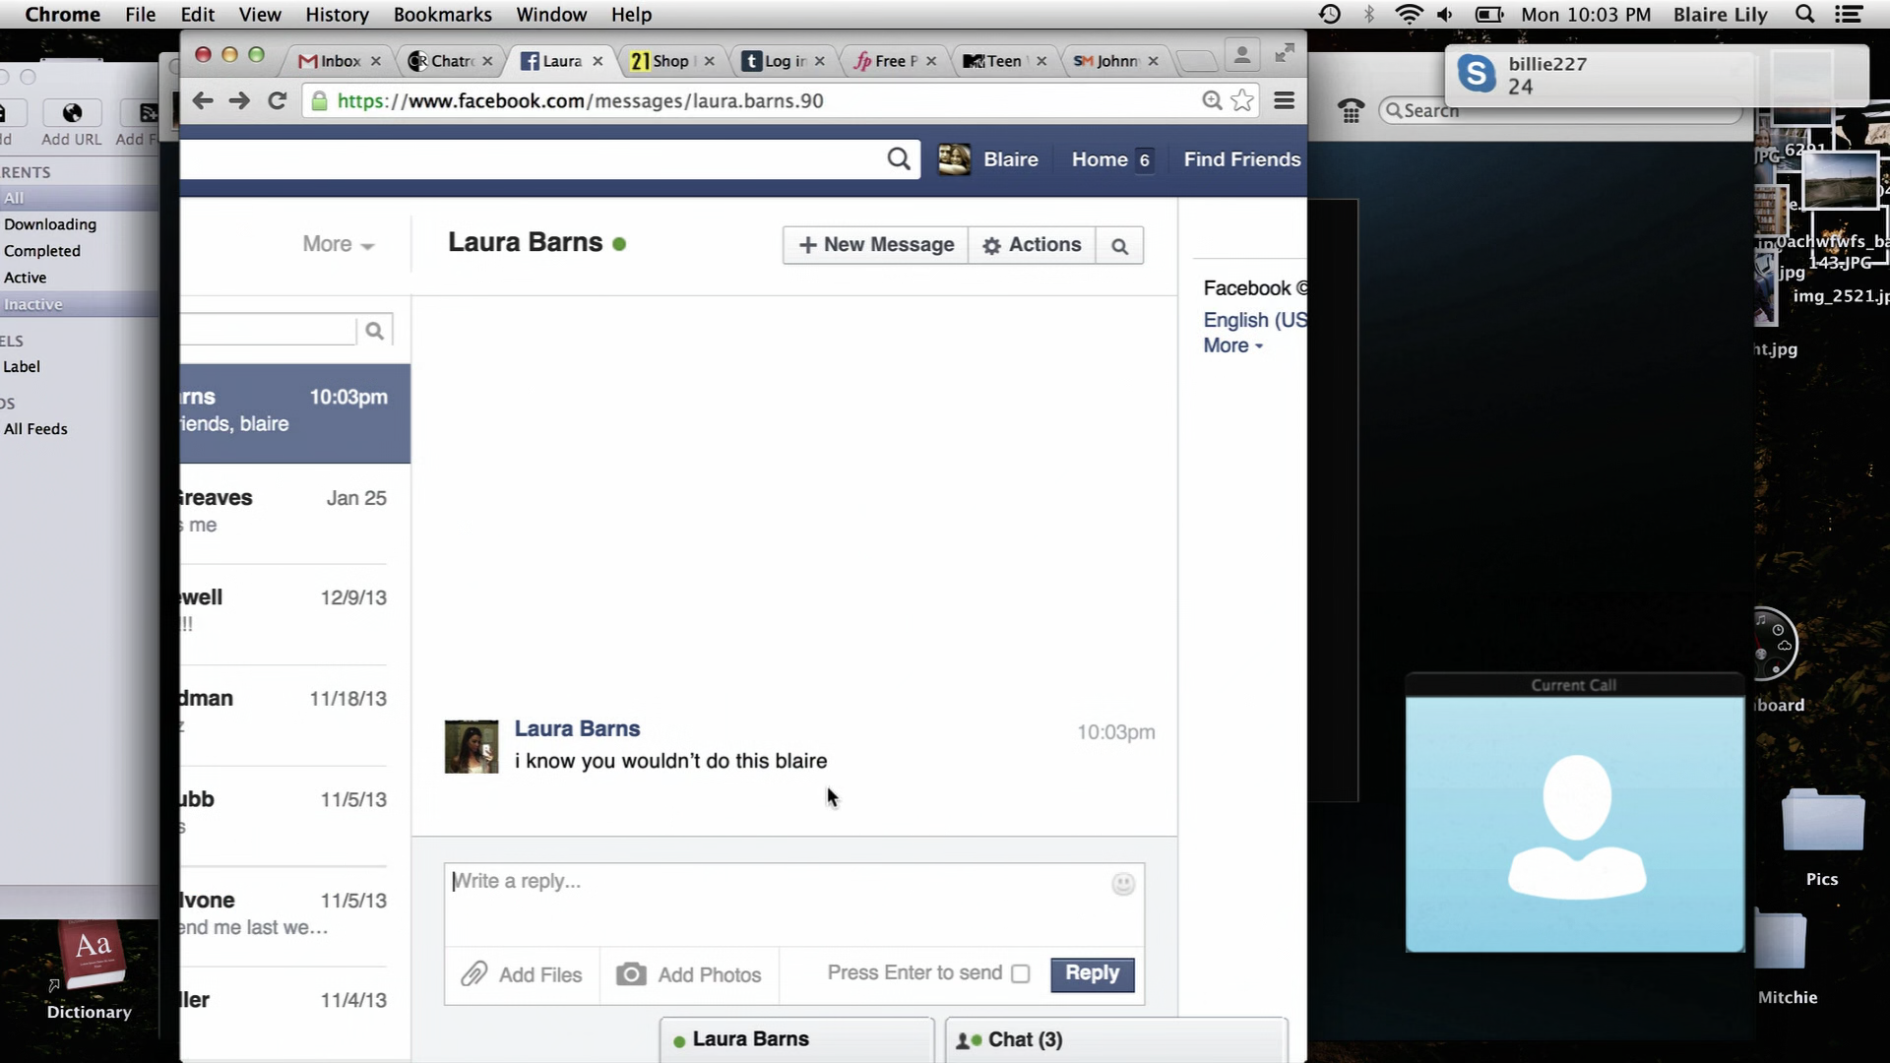Bookmark this page with the star icon
The height and width of the screenshot is (1063, 1890).
1242,100
